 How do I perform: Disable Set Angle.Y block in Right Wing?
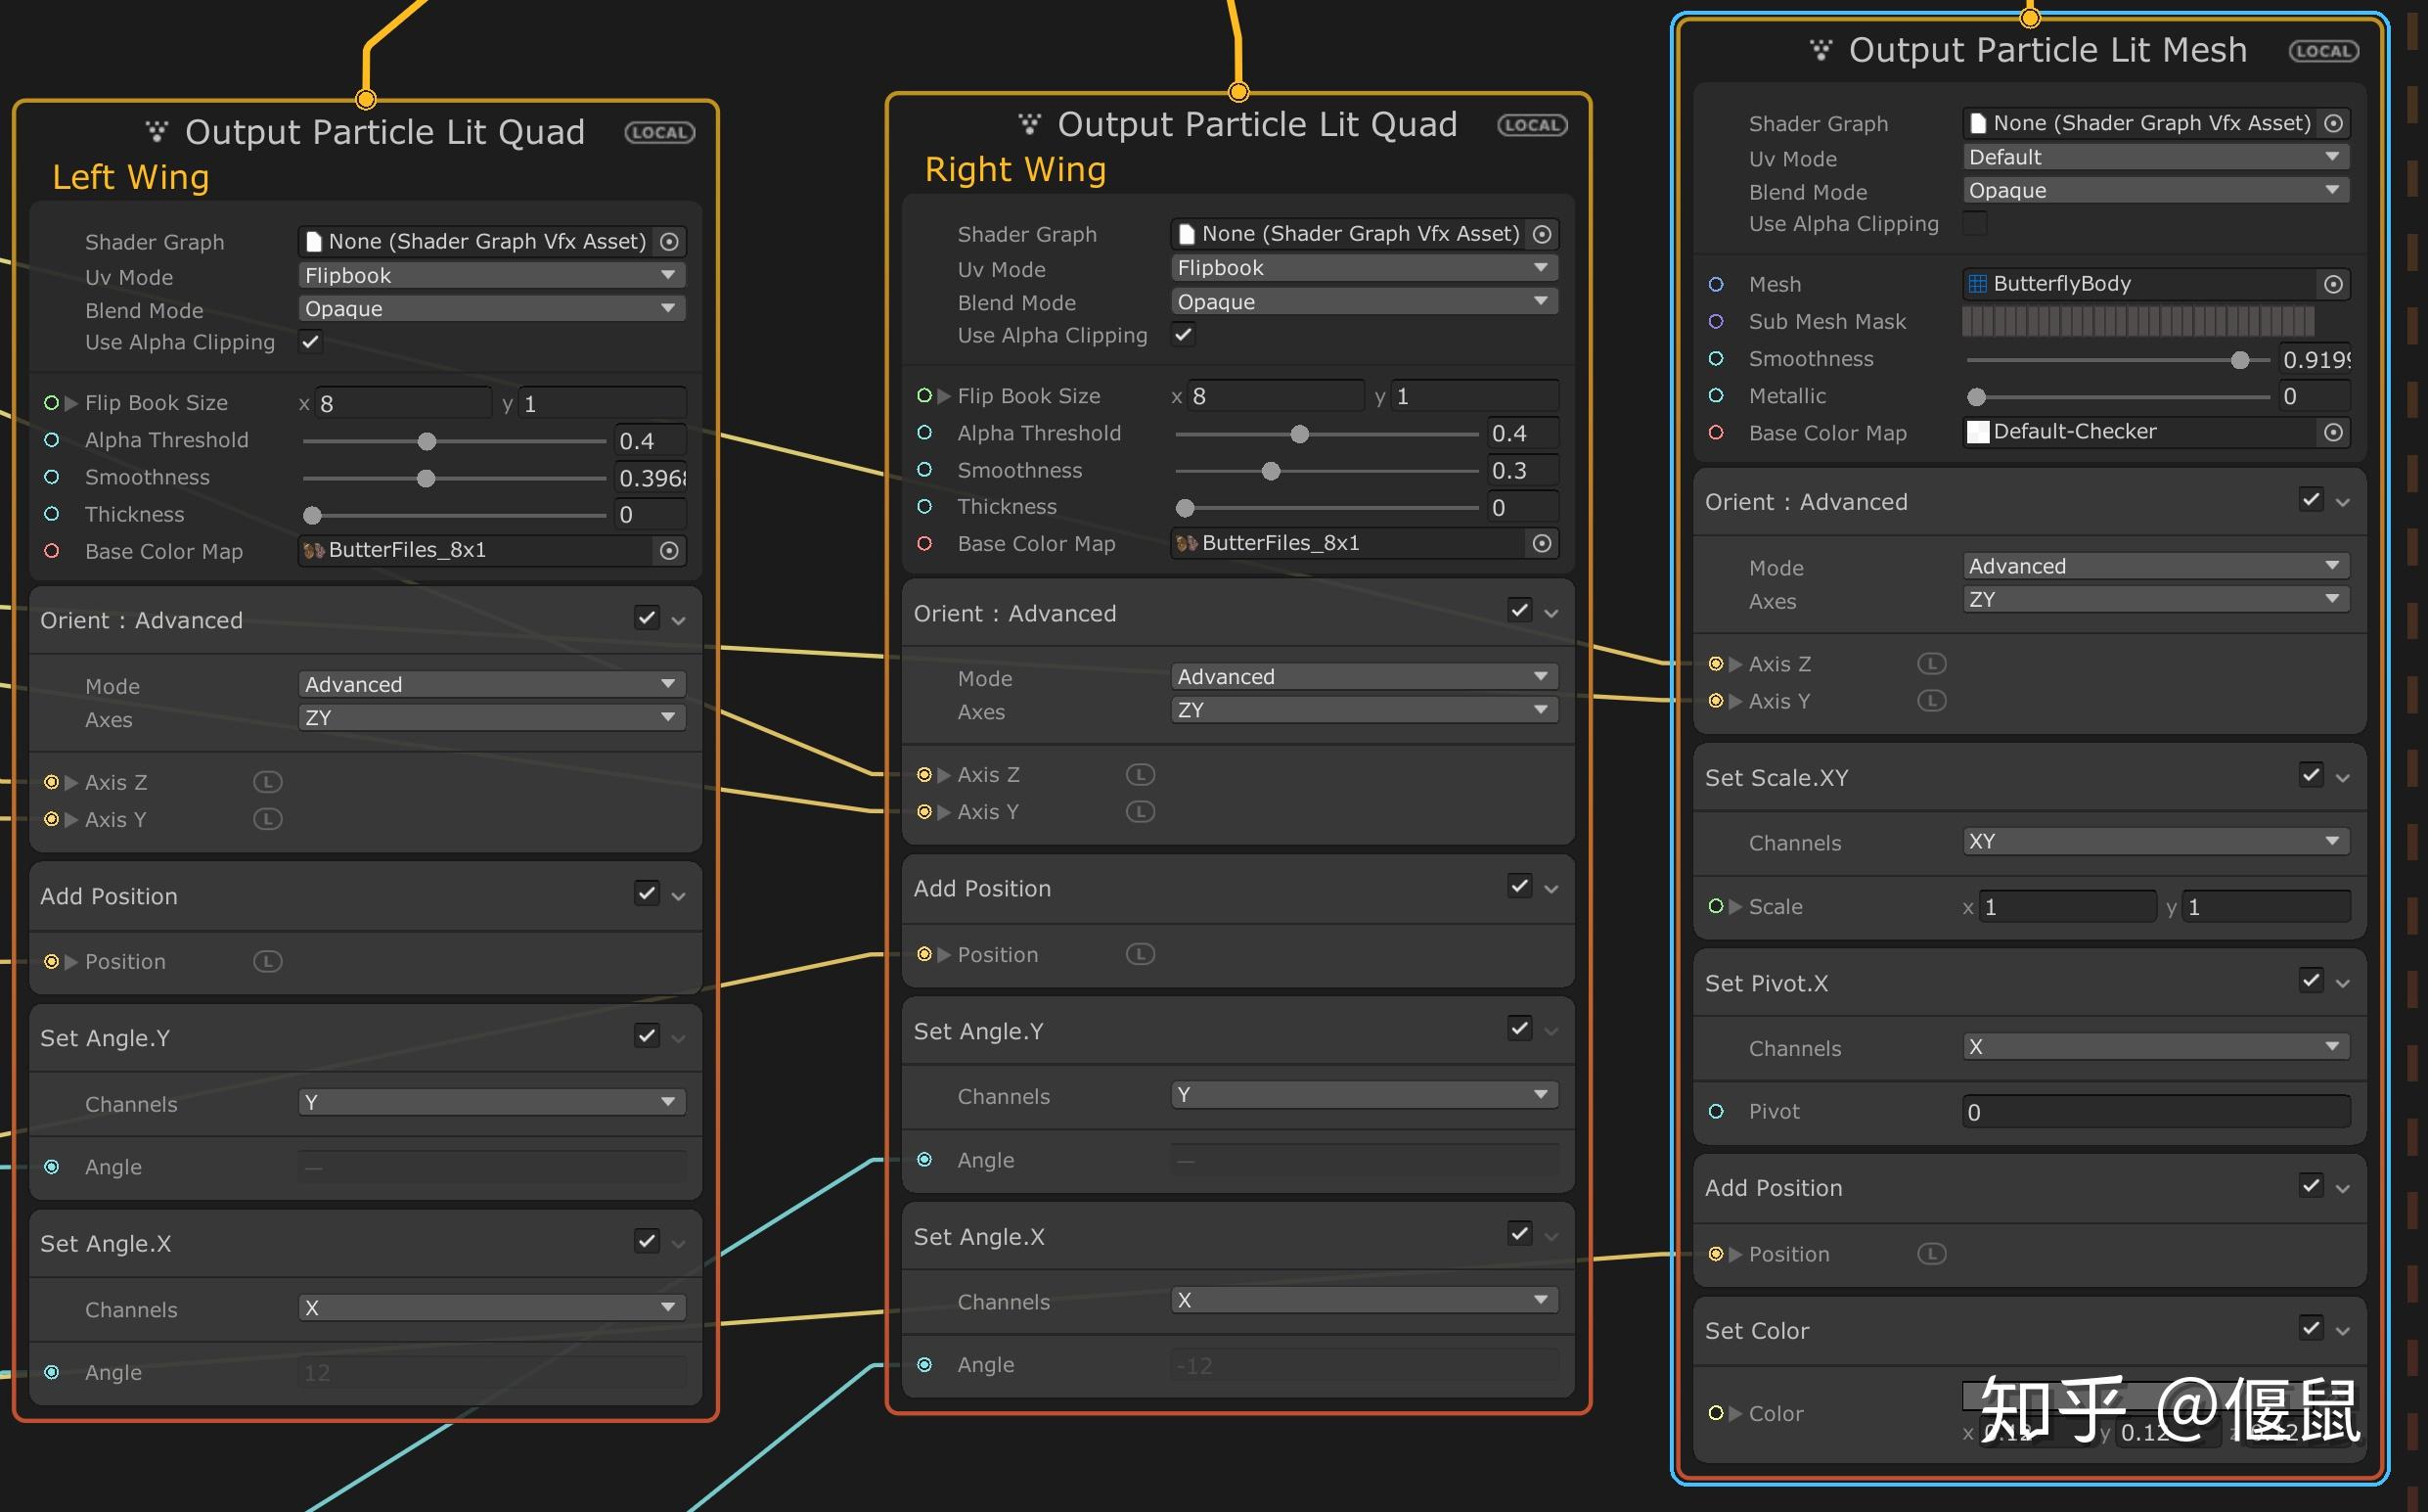click(x=1519, y=1029)
